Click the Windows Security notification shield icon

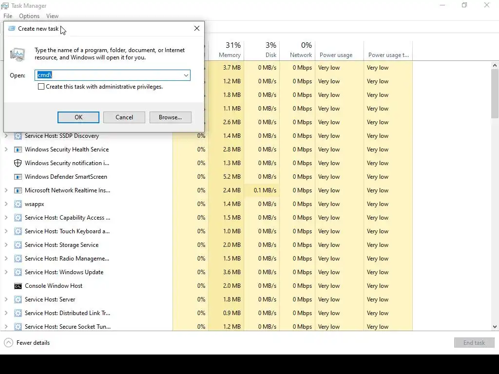[x=18, y=163]
